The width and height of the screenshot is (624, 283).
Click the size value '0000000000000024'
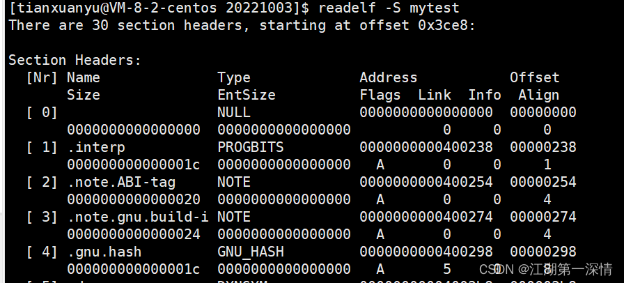133,234
